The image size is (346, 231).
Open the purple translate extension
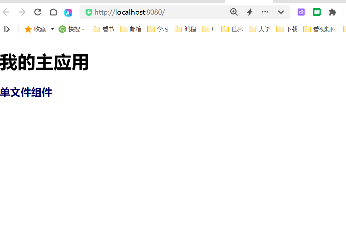[x=301, y=12]
